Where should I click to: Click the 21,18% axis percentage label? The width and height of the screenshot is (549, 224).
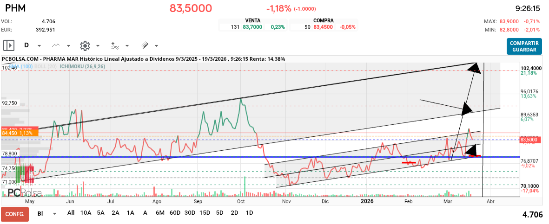click(529, 73)
